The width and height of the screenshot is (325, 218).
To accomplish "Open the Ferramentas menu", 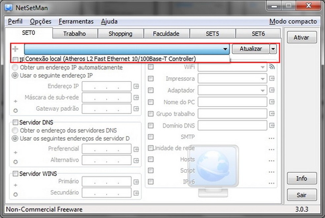I will tap(76, 21).
